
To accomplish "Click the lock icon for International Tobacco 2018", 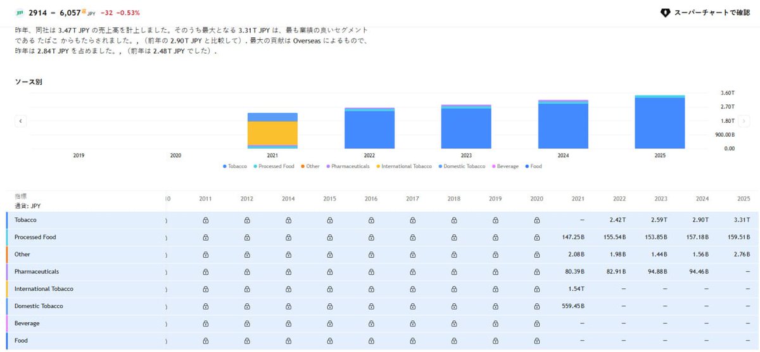I will [x=454, y=289].
